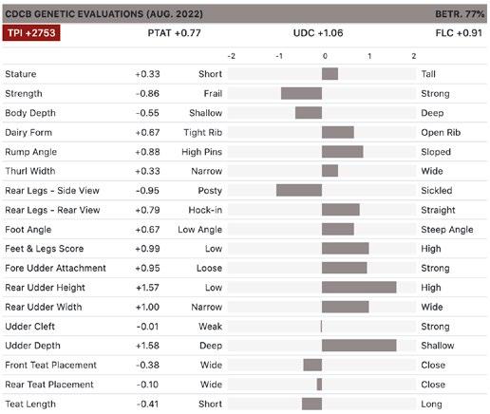
Task: Click the Body Depth -0.55 value
Action: coord(147,113)
